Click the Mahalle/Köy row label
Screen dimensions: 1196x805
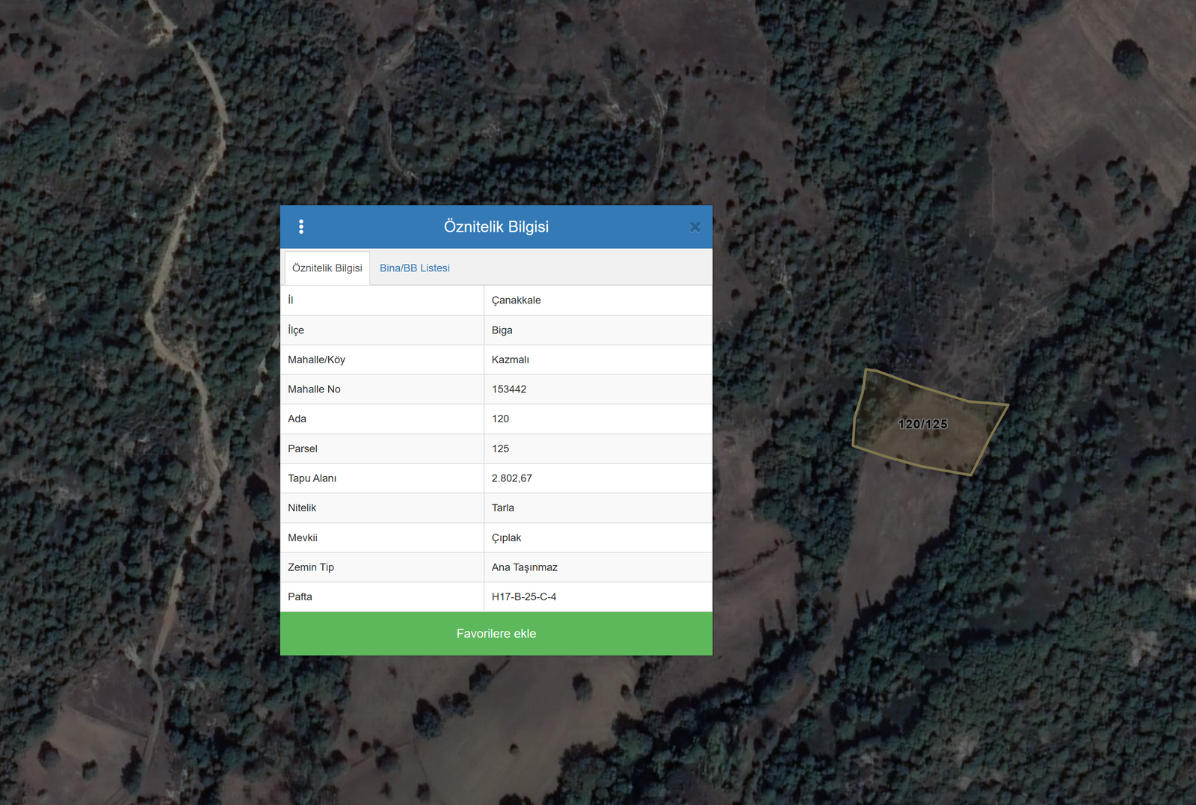click(316, 360)
